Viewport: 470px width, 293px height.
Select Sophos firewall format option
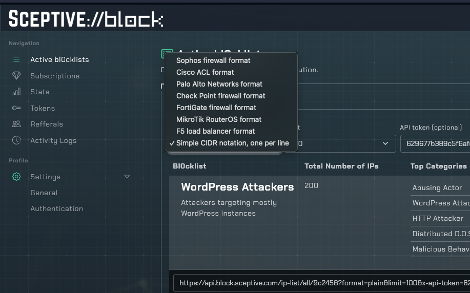[213, 60]
